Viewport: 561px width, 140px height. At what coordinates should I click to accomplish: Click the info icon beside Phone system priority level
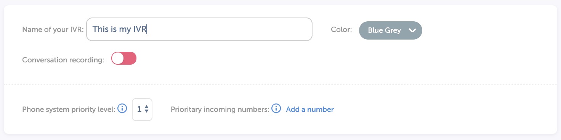(x=122, y=109)
